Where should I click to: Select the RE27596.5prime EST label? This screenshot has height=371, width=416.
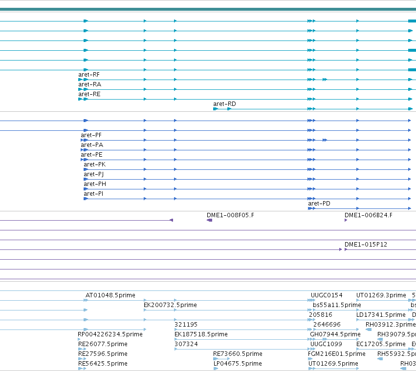click(x=103, y=354)
